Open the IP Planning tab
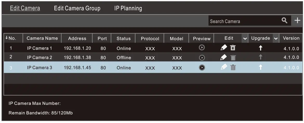Screen dimensions: 304x123 pyautogui.click(x=128, y=8)
